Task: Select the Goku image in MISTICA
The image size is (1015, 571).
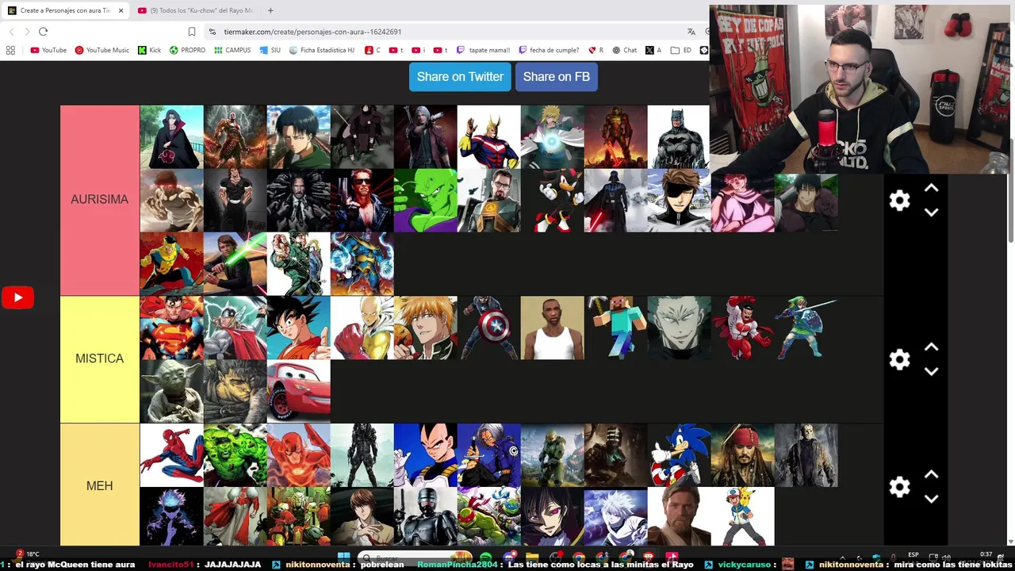Action: pos(298,328)
